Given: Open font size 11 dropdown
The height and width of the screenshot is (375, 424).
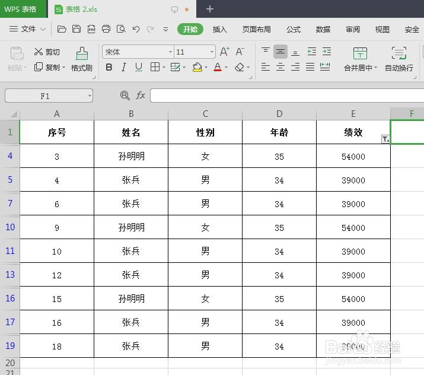Looking at the screenshot, I should pos(212,52).
